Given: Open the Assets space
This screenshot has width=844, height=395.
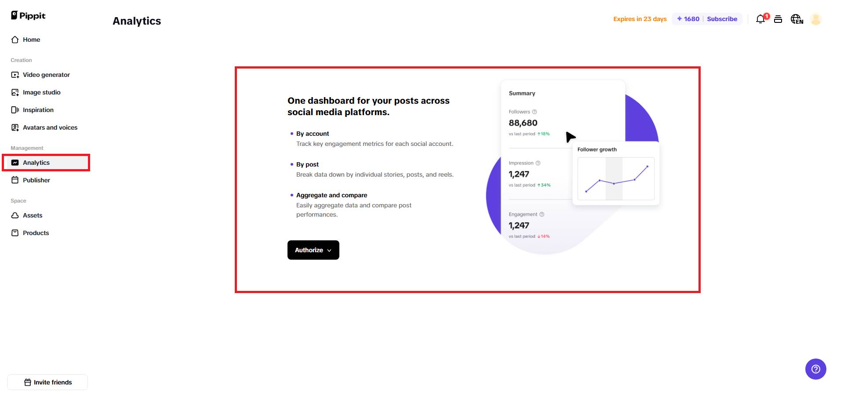Looking at the screenshot, I should pos(33,215).
